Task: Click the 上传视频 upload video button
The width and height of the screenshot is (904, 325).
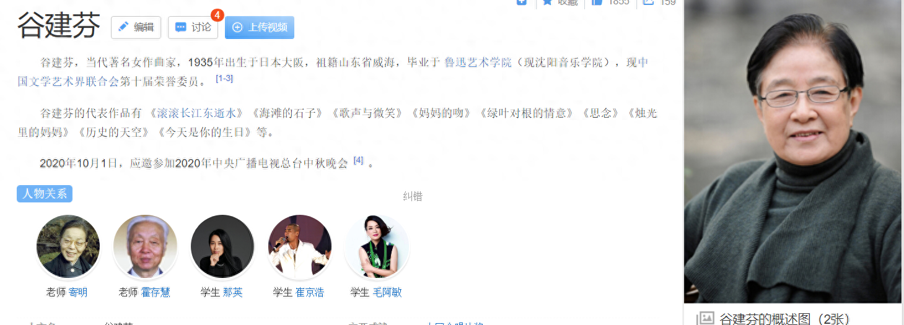Action: coord(260,27)
